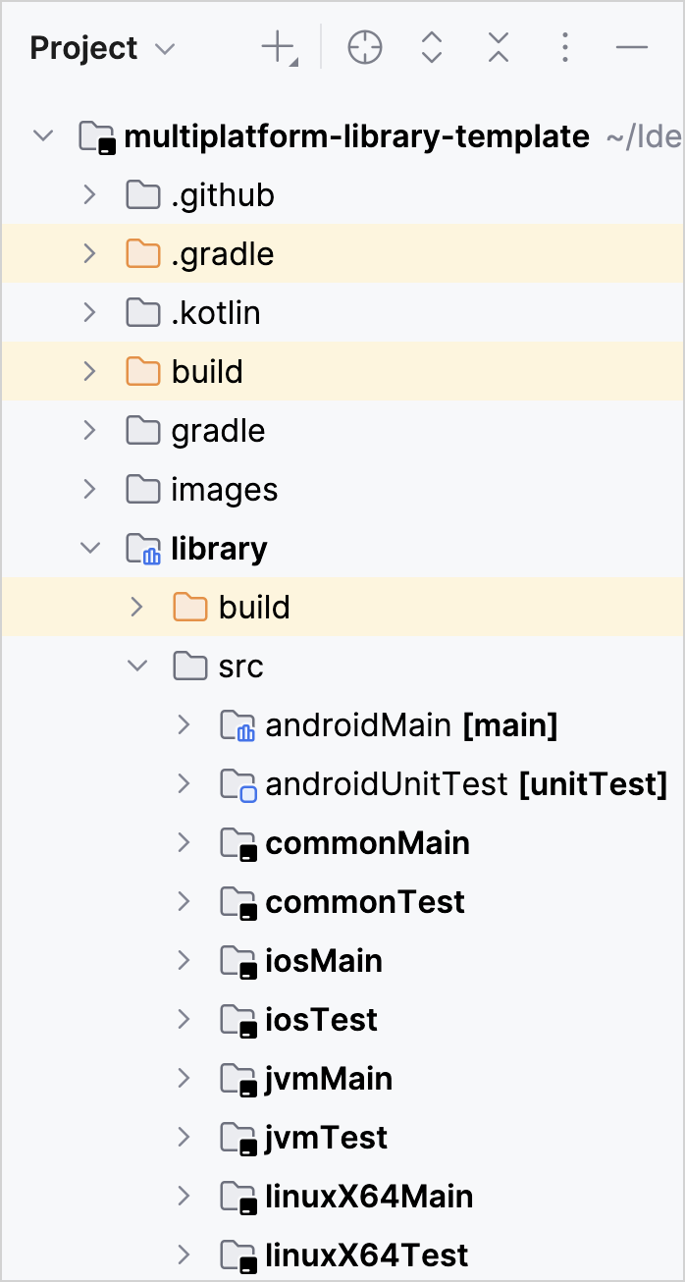The height and width of the screenshot is (1282, 685).
Task: Select the highlighted build folder under library
Action: point(253,607)
